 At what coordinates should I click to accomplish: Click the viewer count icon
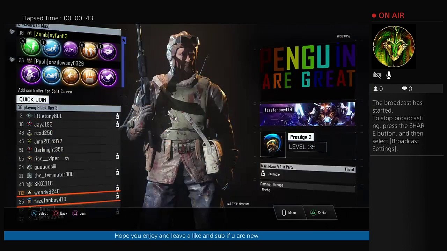[376, 89]
